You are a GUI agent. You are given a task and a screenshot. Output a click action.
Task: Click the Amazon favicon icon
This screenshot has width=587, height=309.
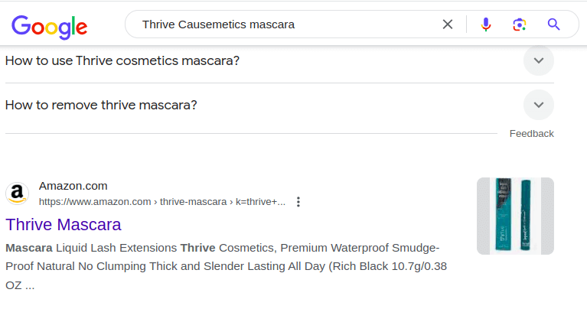click(x=17, y=194)
